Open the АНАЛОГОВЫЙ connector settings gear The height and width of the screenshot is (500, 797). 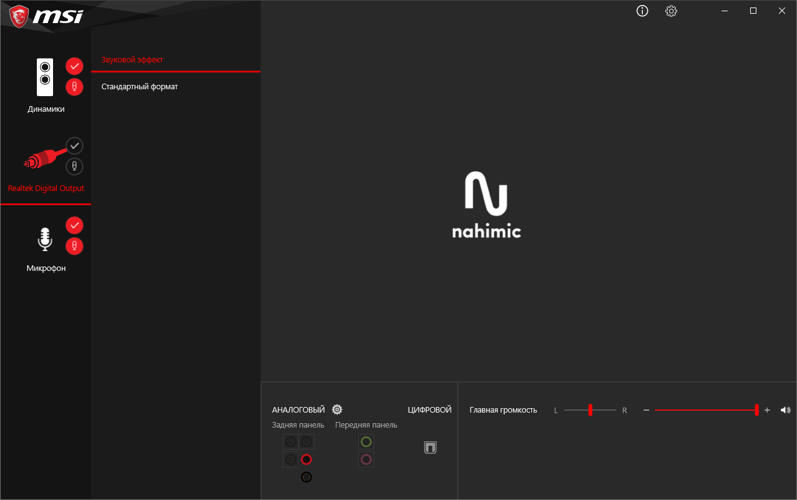337,409
